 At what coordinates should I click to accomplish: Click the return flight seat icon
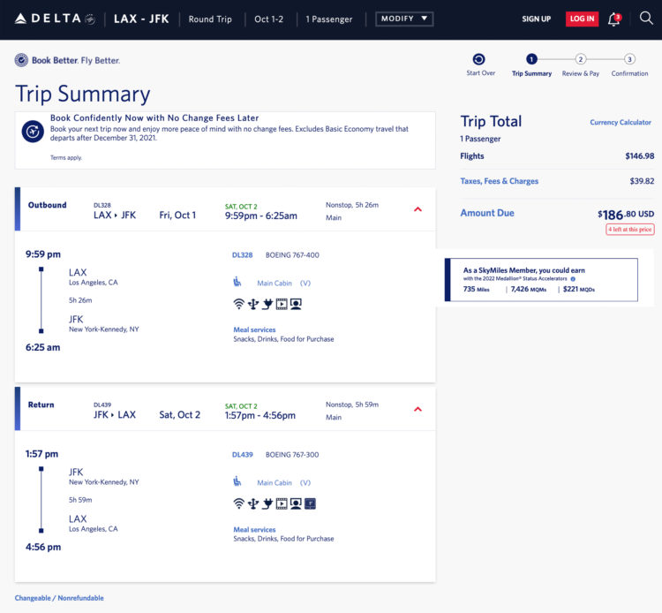coord(237,481)
